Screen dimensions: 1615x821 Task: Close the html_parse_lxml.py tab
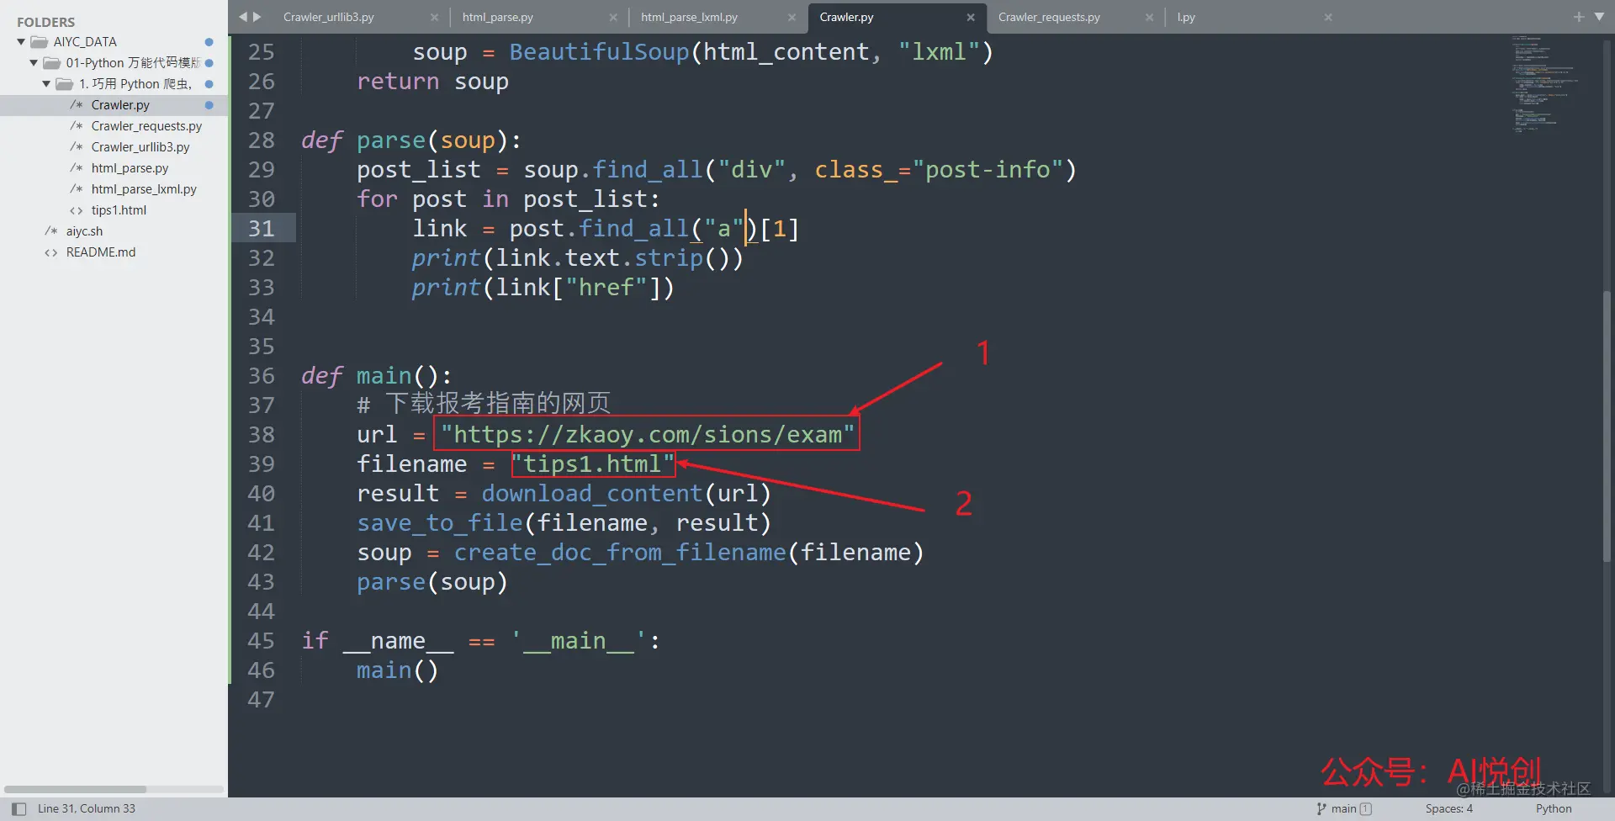click(792, 17)
